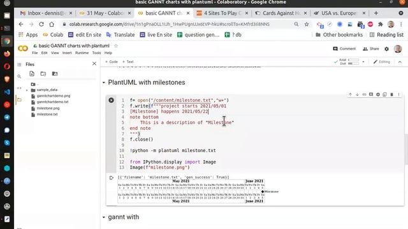Open the Editing mode dropdown
Screen dimensions: 408x229
[382, 62]
